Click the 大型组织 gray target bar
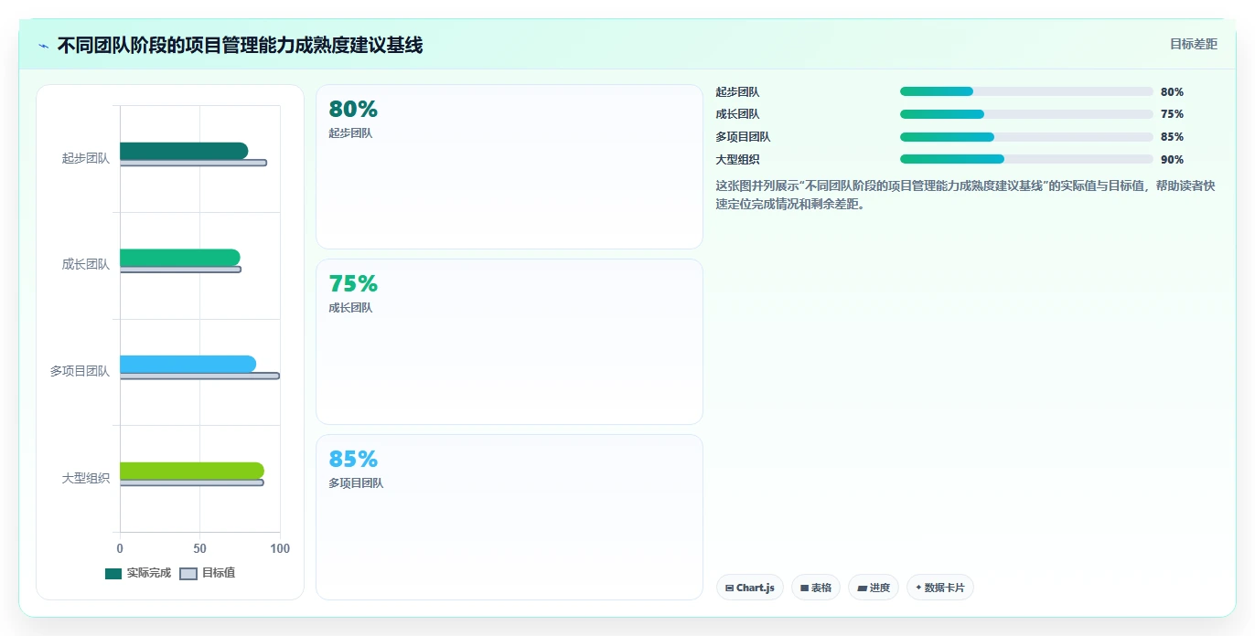This screenshot has width=1255, height=636. click(192, 482)
